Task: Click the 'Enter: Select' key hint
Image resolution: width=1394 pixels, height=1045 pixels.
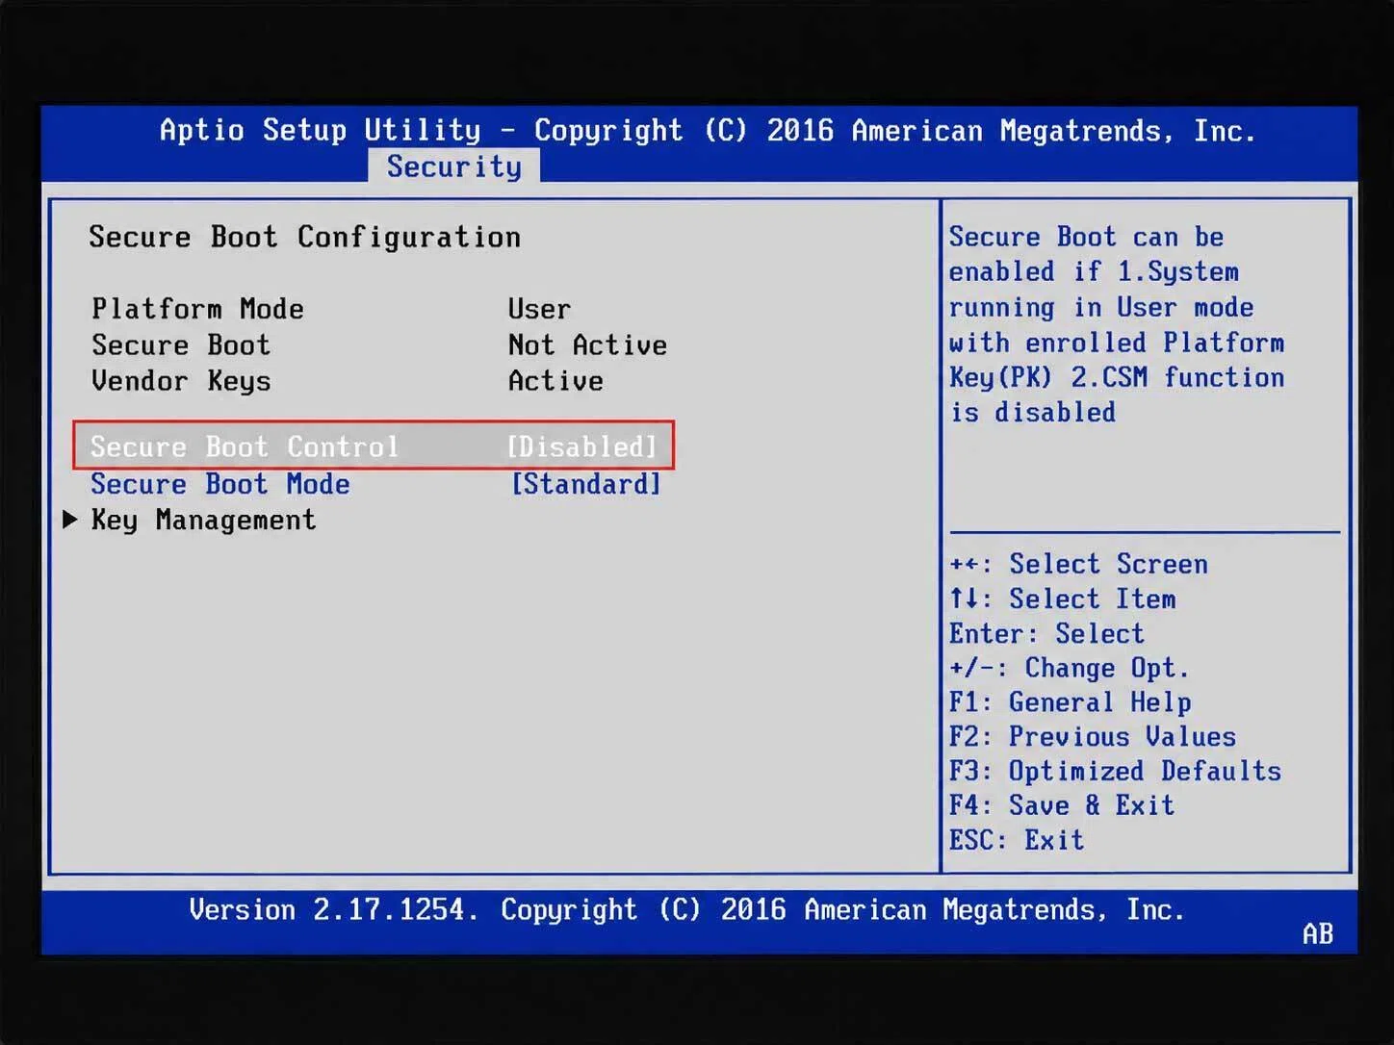Action: pos(1046,633)
